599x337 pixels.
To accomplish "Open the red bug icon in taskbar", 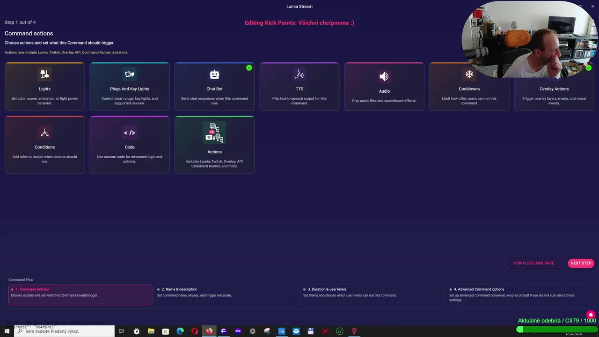I will (x=325, y=331).
